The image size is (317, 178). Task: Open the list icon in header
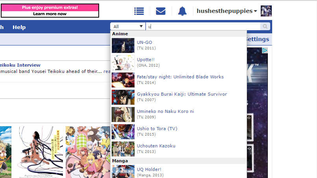[139, 11]
